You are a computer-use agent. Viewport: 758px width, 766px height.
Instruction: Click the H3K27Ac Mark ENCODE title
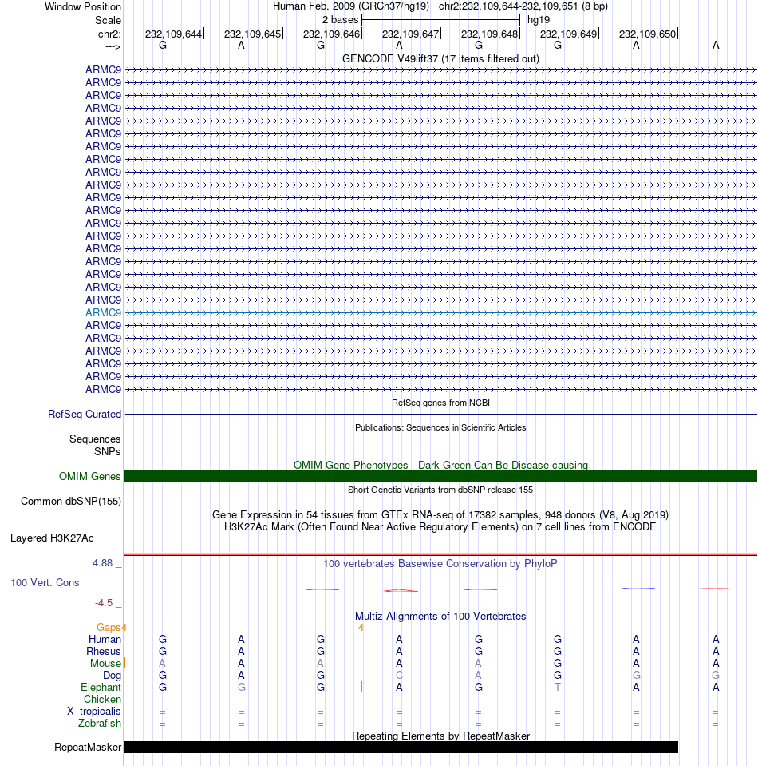point(440,526)
